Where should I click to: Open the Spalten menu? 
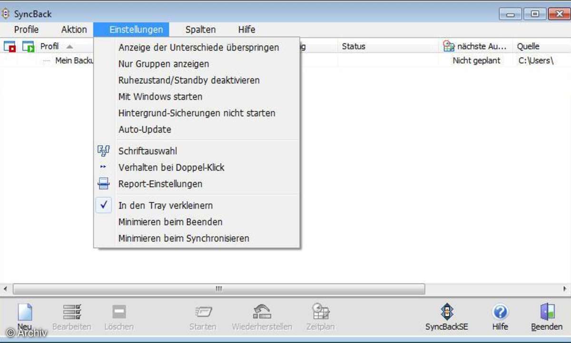pos(200,30)
